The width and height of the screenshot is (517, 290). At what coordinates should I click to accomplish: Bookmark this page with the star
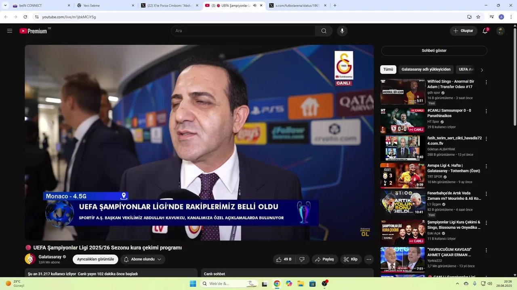478,17
